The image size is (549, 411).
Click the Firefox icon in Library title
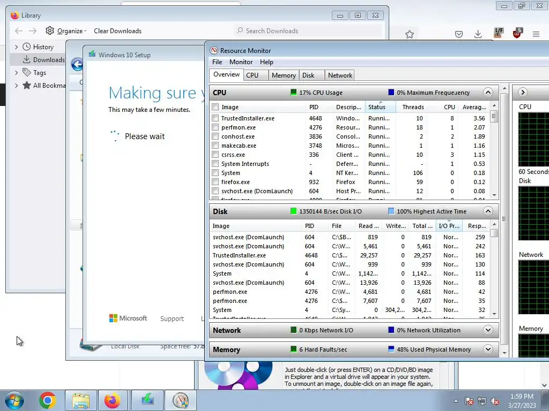point(14,16)
